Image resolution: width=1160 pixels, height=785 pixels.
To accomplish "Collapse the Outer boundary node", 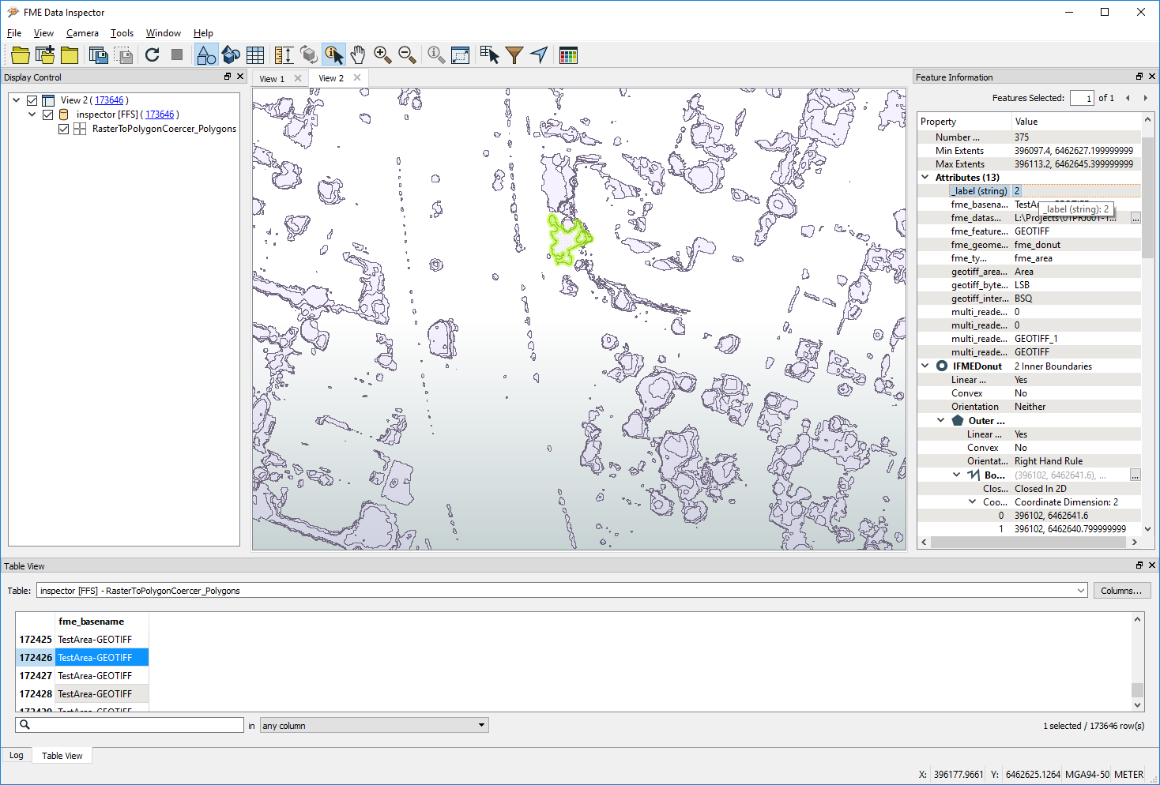I will point(941,420).
